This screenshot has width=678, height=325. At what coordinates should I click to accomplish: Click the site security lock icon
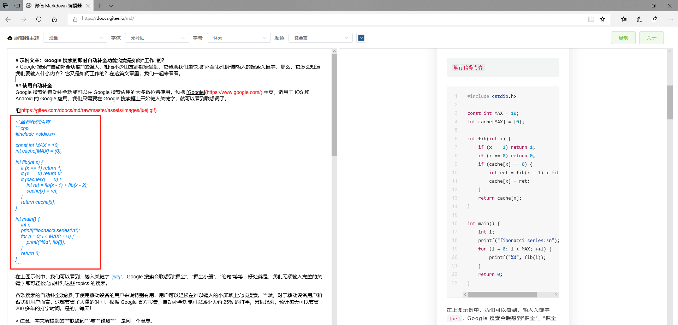[x=75, y=19]
